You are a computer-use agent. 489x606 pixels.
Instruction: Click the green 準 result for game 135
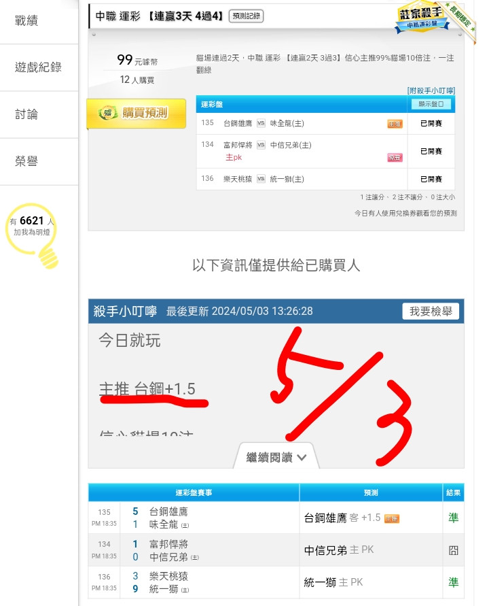tap(453, 518)
